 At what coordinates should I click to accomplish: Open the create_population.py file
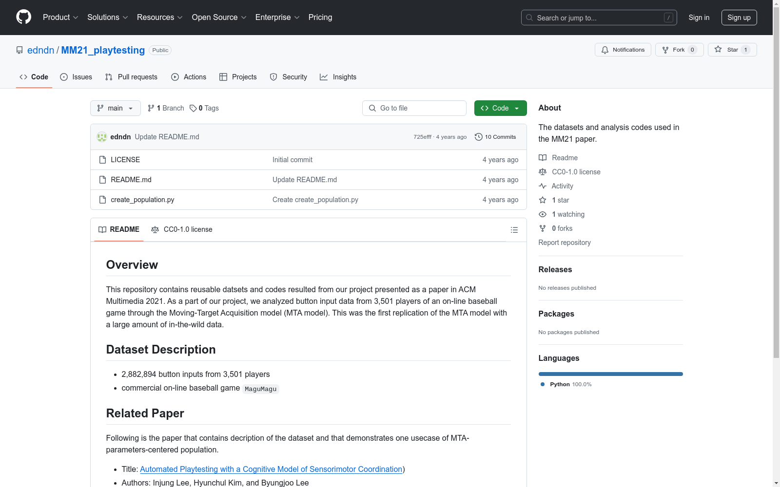[142, 200]
